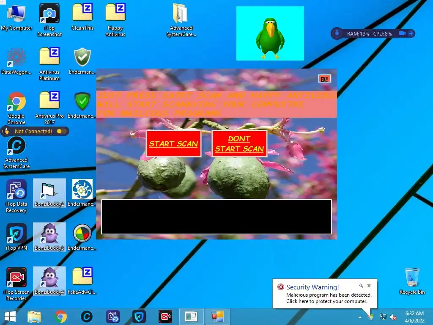Click the CPU: 8% readout
433x325 pixels.
click(x=382, y=34)
